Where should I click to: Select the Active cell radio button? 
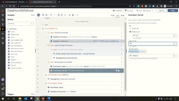(x=130, y=28)
